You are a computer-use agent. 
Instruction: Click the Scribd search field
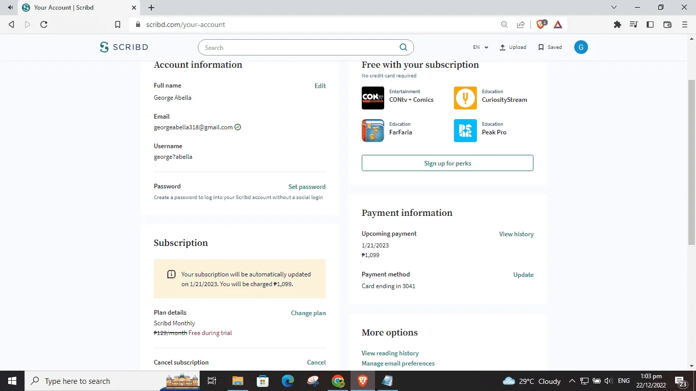(306, 47)
